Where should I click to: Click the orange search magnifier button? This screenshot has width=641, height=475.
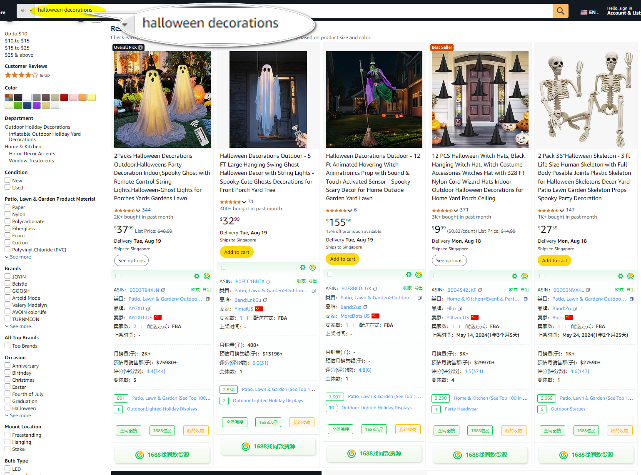click(560, 11)
